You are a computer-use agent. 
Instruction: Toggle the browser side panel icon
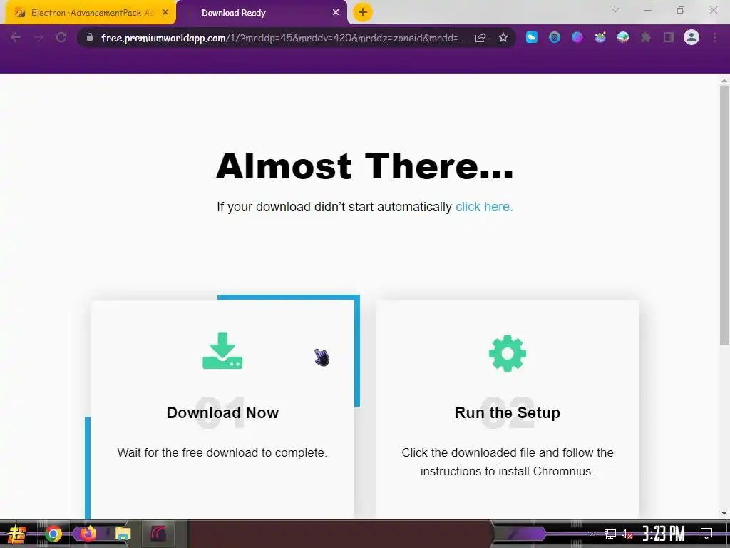(x=669, y=37)
